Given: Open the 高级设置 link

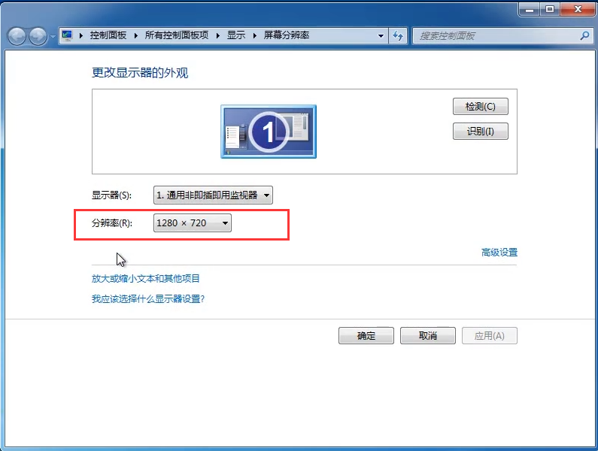Looking at the screenshot, I should coord(499,253).
